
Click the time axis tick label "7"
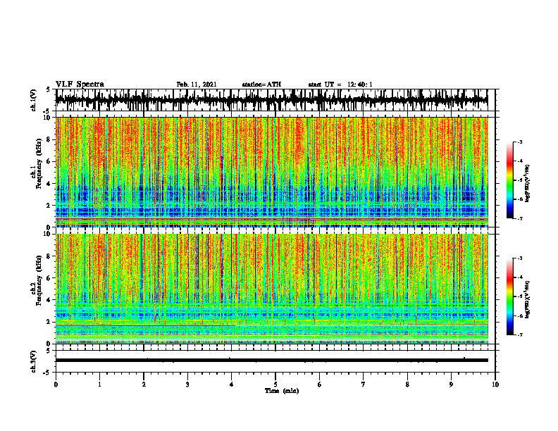tap(364, 385)
